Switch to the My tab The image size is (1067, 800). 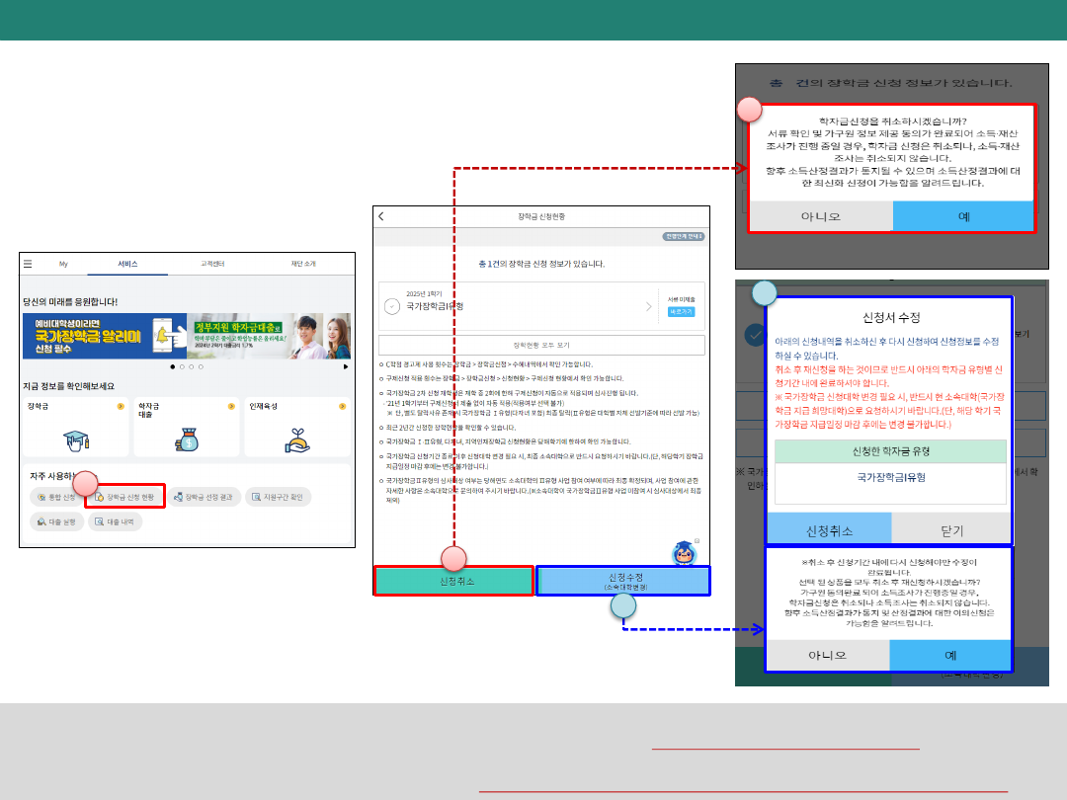(x=63, y=264)
